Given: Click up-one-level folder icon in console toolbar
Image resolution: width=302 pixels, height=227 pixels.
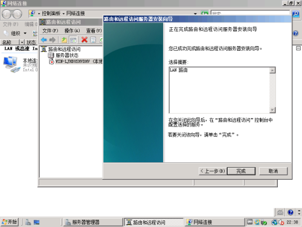Looking at the screenshot, I should [64, 40].
